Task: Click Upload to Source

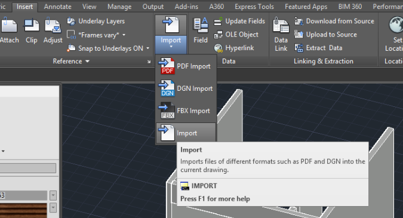Action: (x=325, y=35)
